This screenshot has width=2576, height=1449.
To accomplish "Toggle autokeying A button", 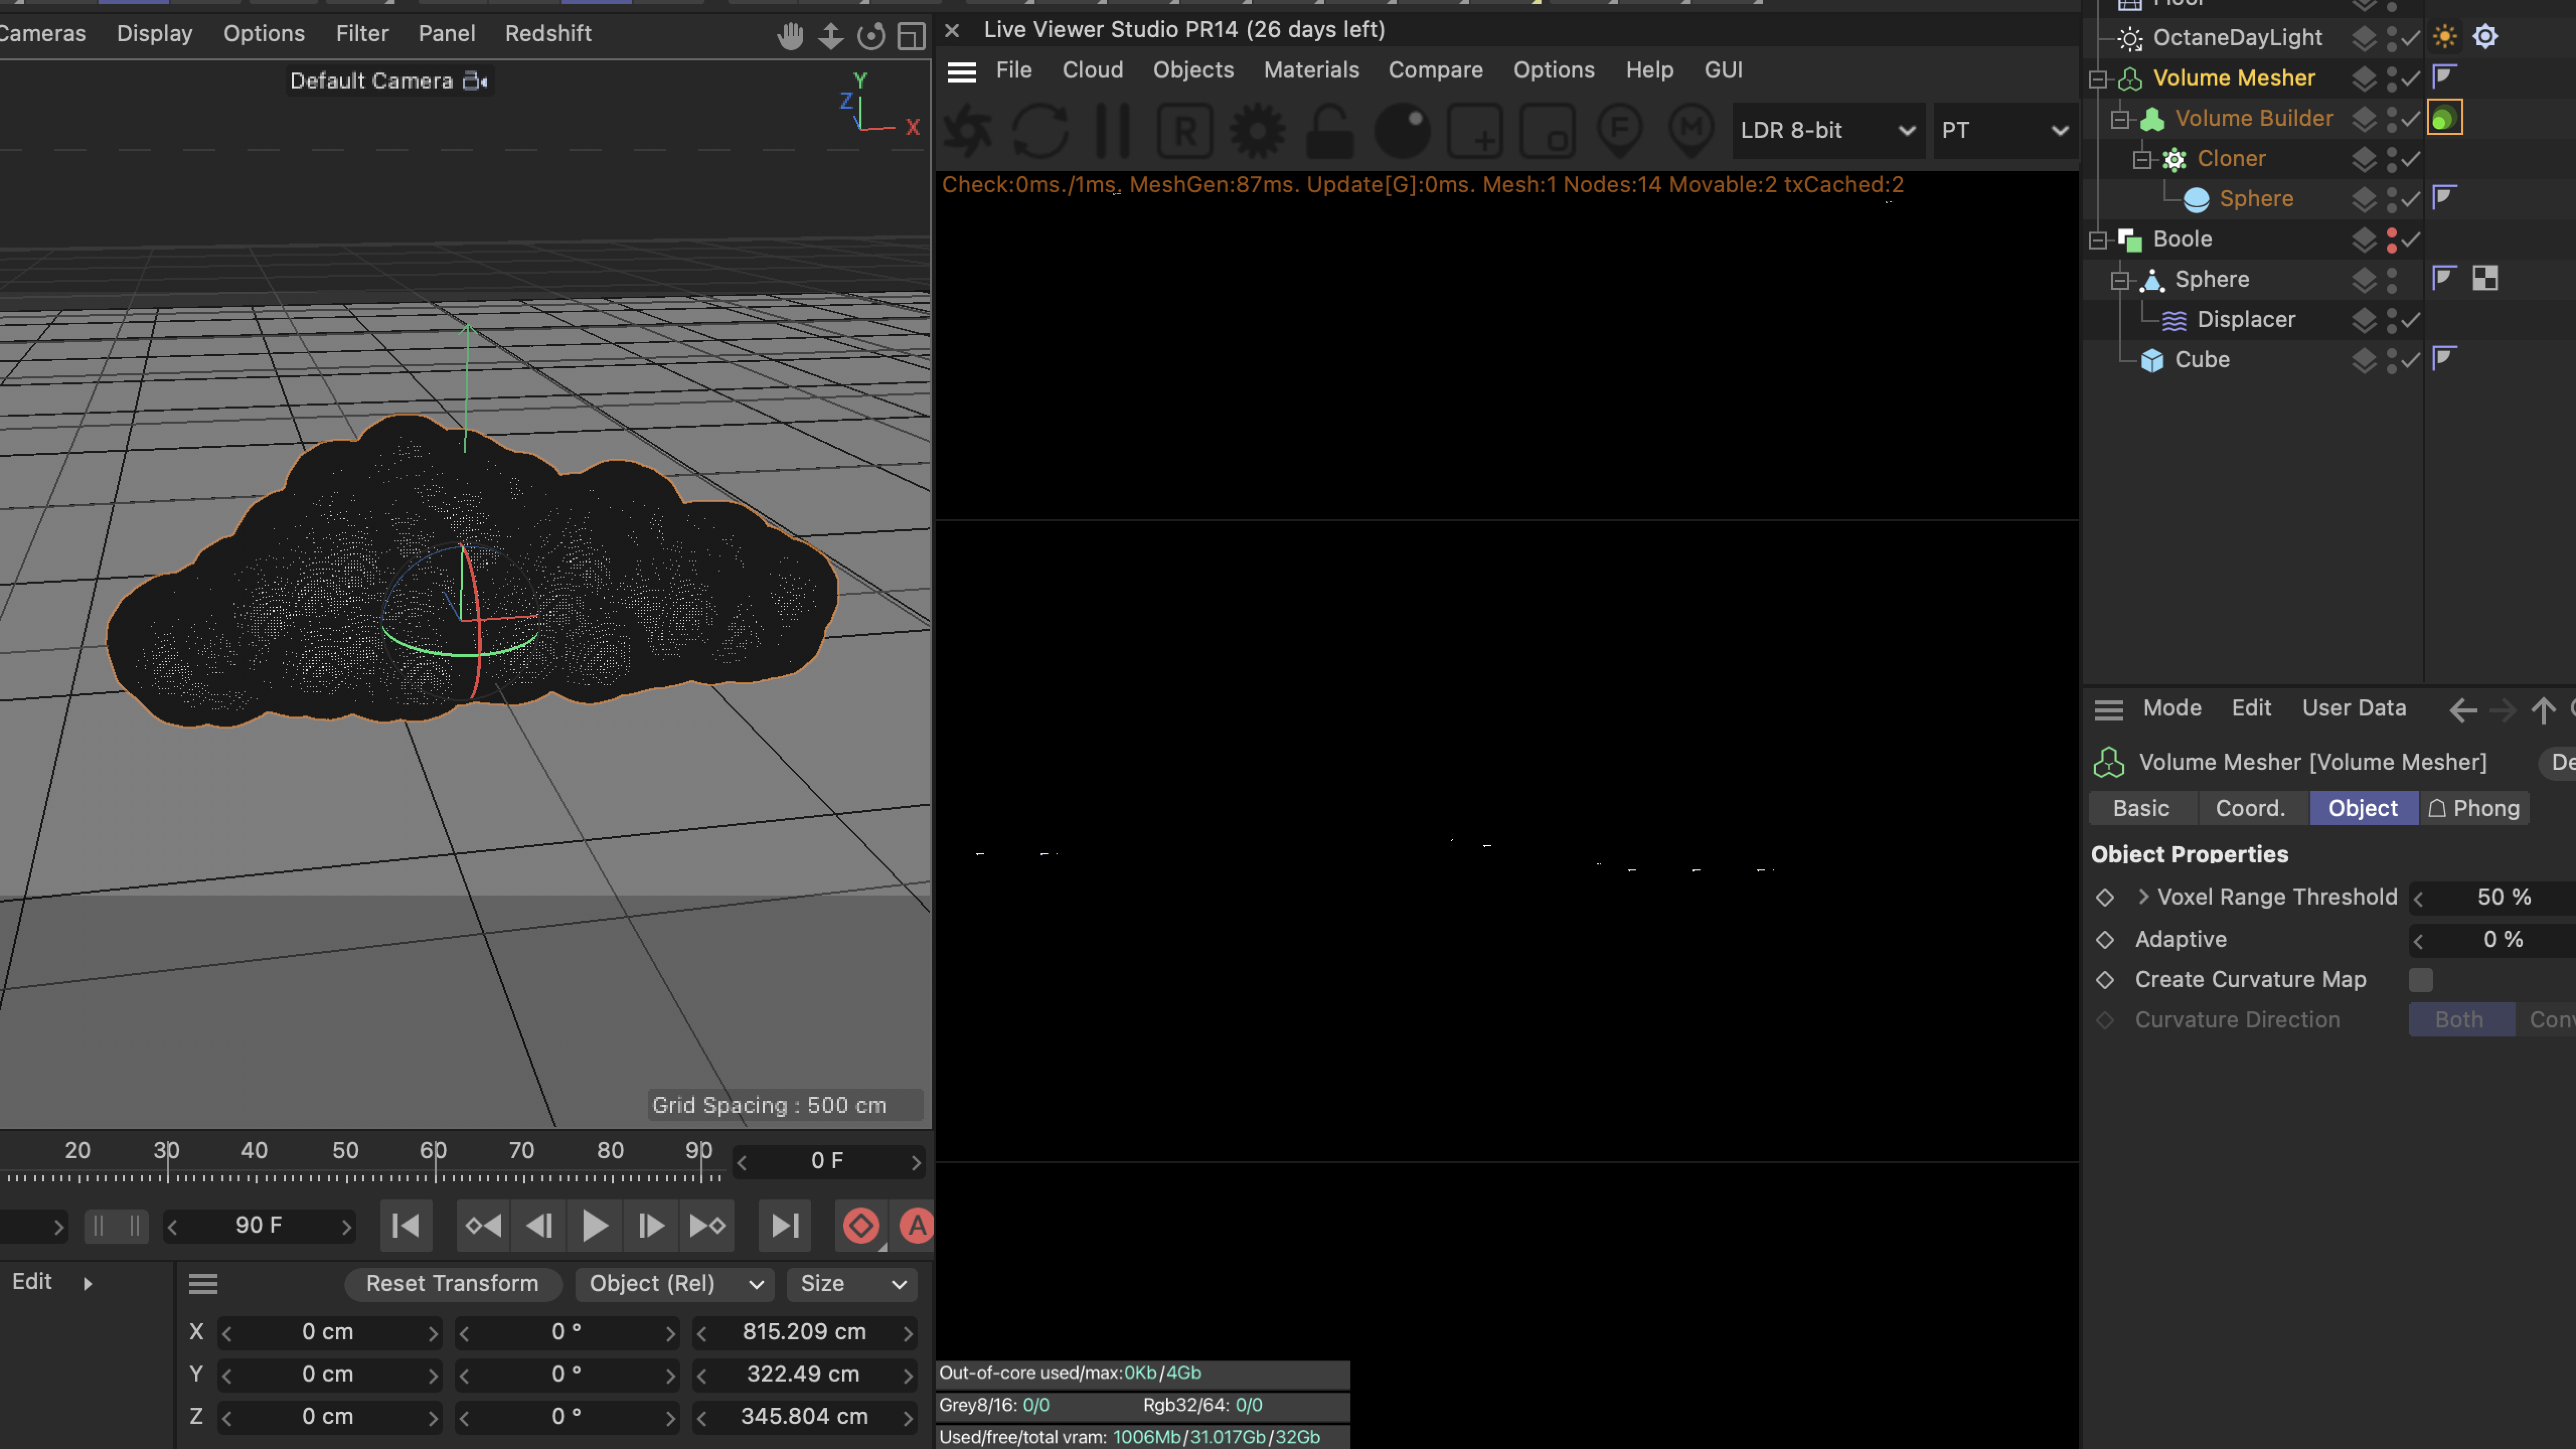I will pos(917,1225).
